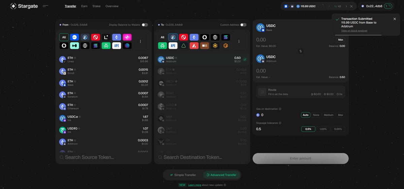Expand the Route details box
Viewport: 404px width, 189px height.
pyautogui.click(x=301, y=92)
